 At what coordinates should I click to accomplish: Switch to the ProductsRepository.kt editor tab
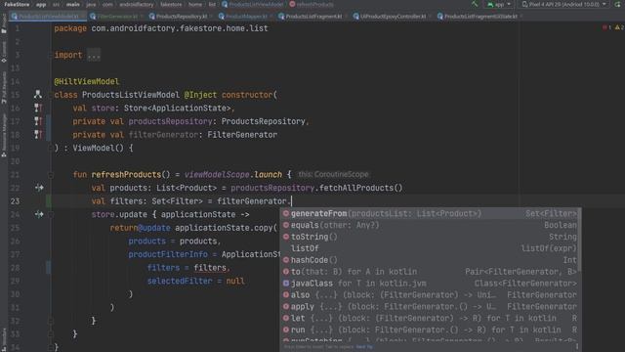180,17
